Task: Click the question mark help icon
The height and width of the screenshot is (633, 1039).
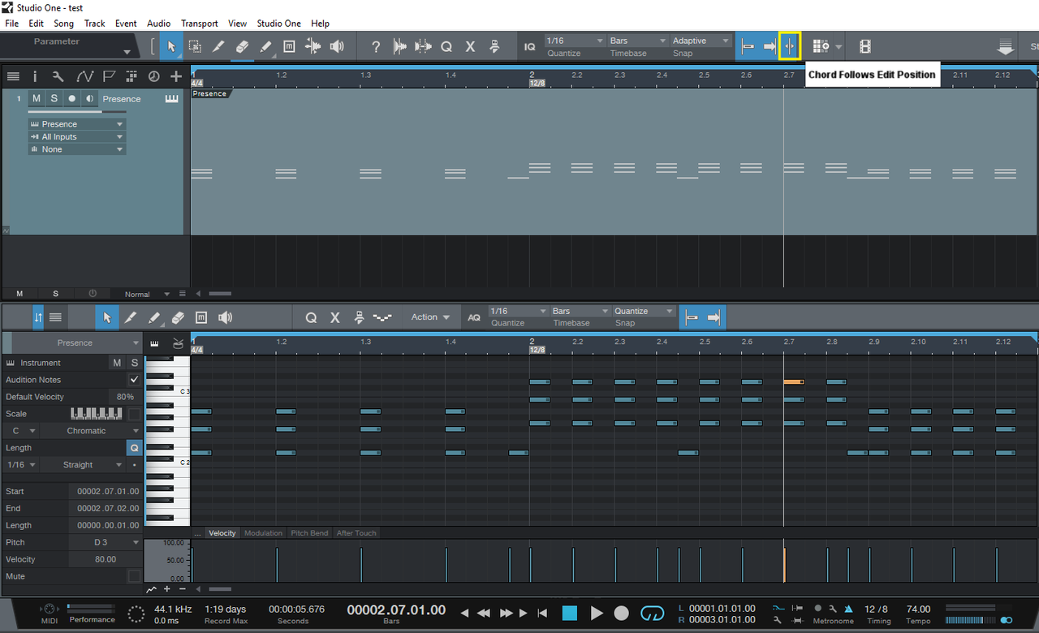Action: tap(375, 47)
